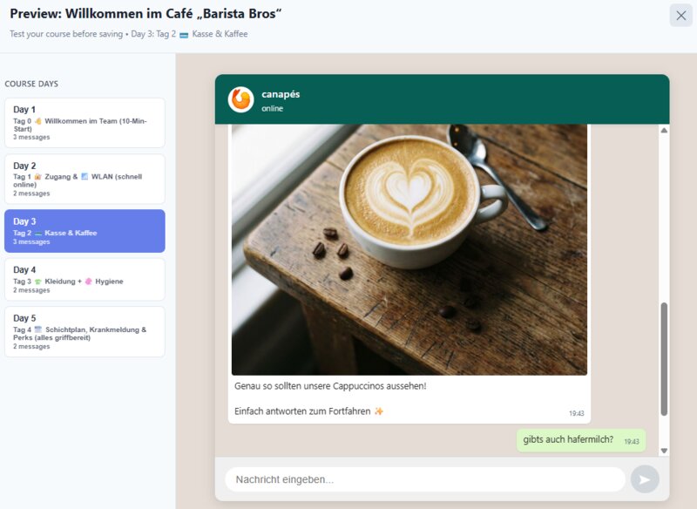Select Day 3 Kasse & Kaffee
Viewport: 697px width, 509px height.
tap(85, 231)
